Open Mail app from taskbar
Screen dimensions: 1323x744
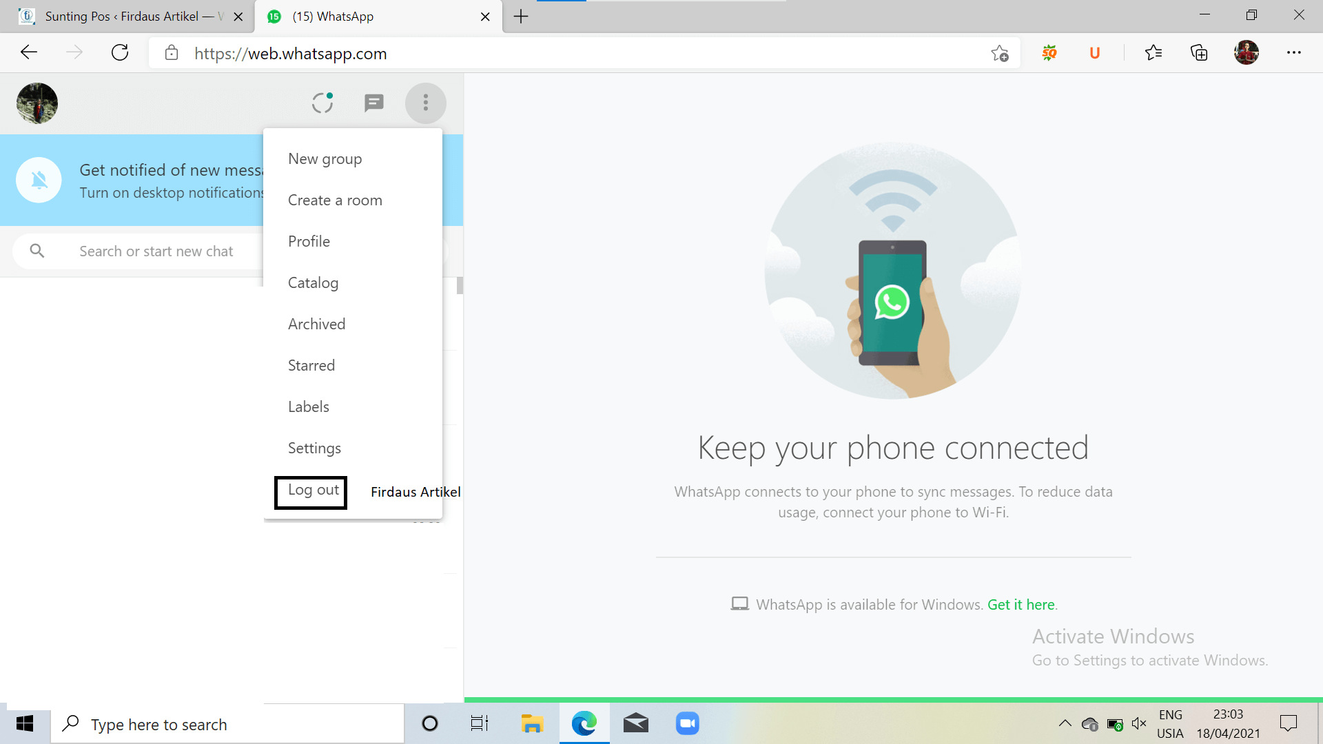pyautogui.click(x=636, y=723)
